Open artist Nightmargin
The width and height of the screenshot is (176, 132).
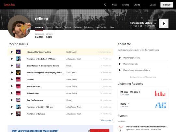tap(72, 52)
